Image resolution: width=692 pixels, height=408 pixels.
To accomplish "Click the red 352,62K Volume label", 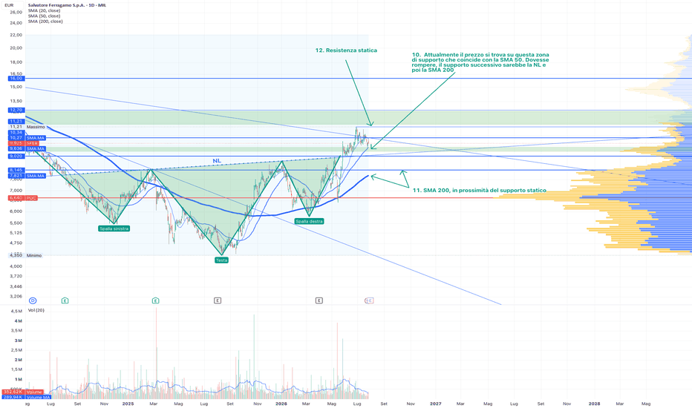I will coord(22,392).
